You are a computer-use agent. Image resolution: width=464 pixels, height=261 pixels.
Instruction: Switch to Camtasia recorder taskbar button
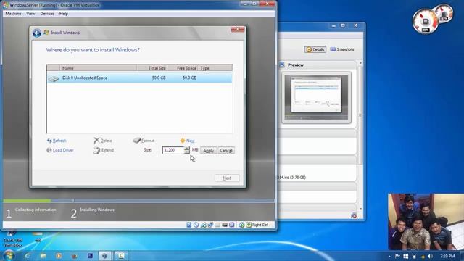click(121, 256)
